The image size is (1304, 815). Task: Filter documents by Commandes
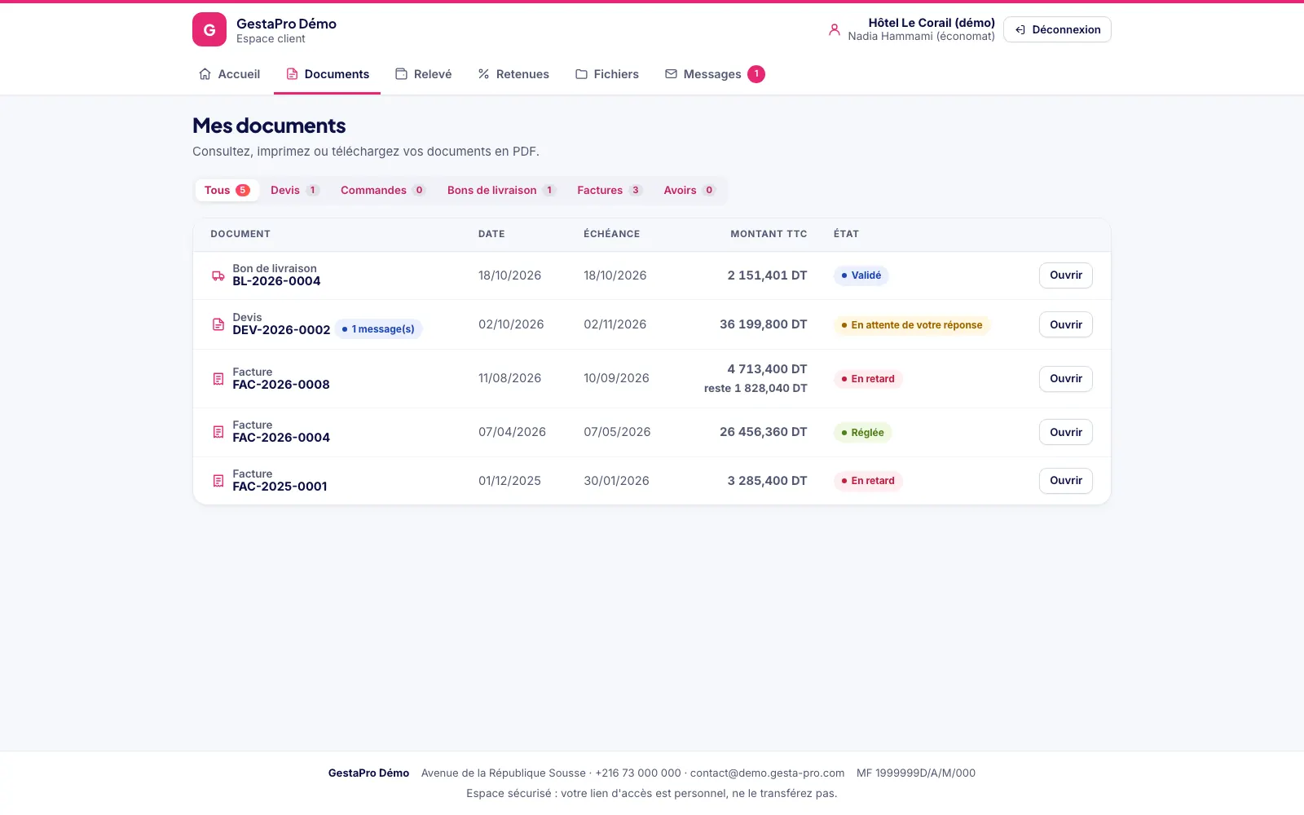click(383, 190)
